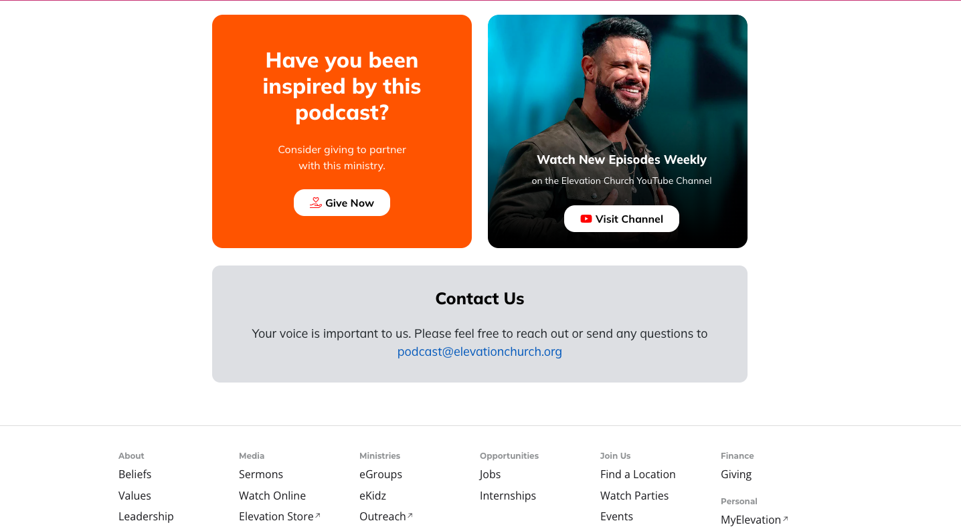The image size is (961, 531).
Task: Open the eKidz link
Action: click(373, 496)
